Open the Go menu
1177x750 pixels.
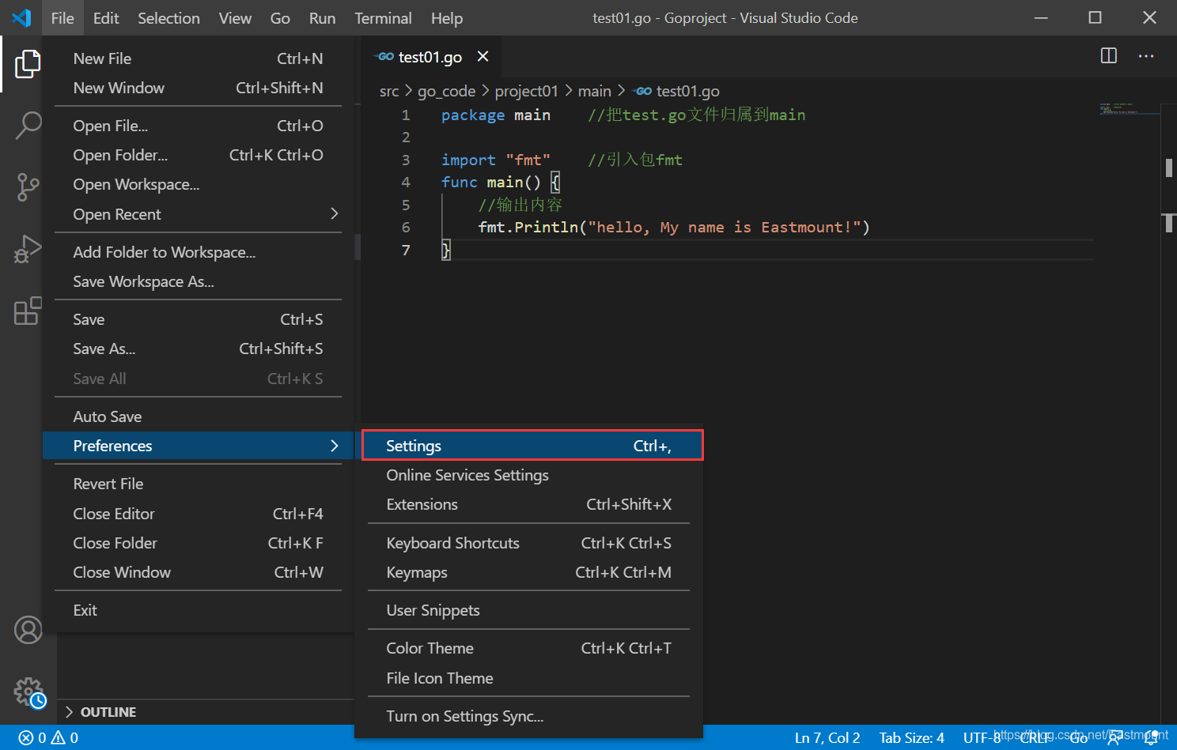(x=280, y=17)
